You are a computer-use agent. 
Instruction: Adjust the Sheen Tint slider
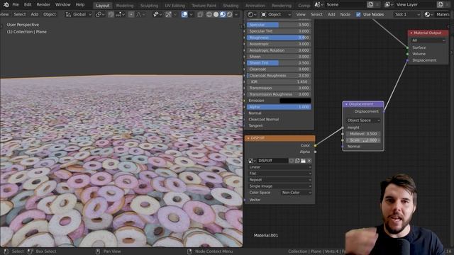click(279, 63)
